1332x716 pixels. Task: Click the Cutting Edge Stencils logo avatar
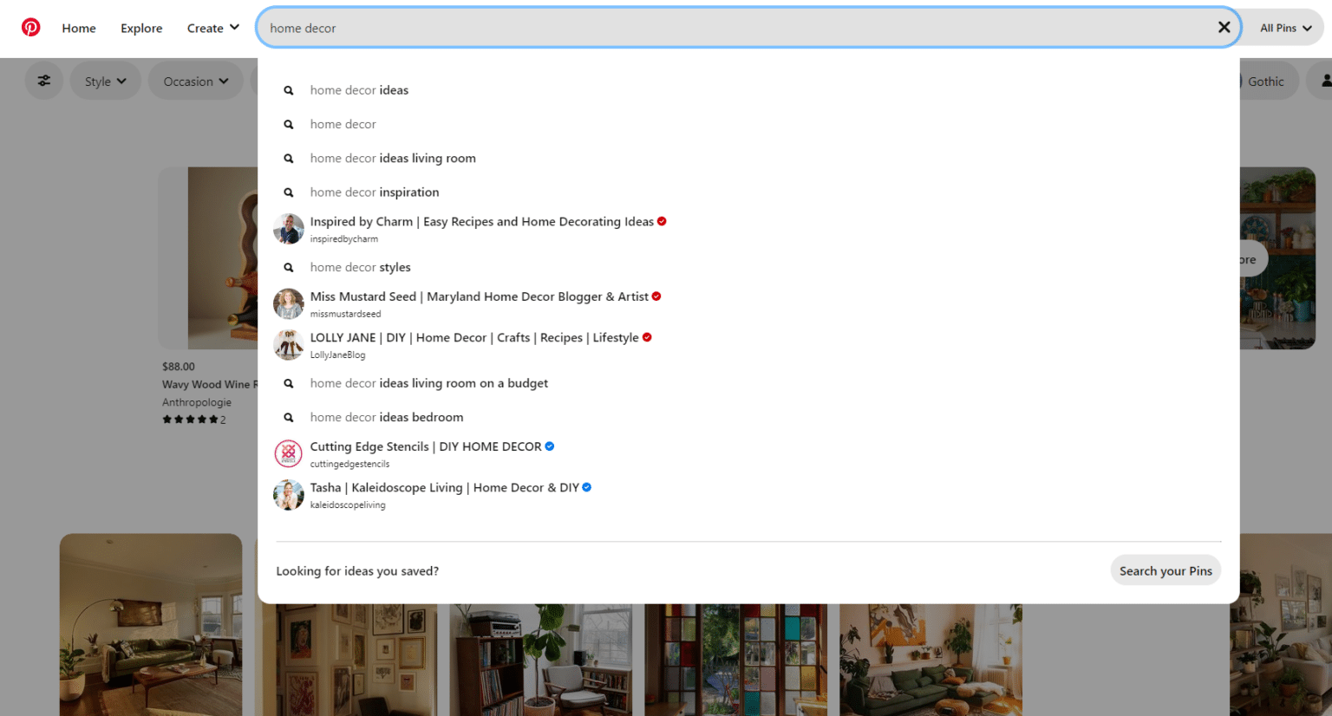[289, 452]
